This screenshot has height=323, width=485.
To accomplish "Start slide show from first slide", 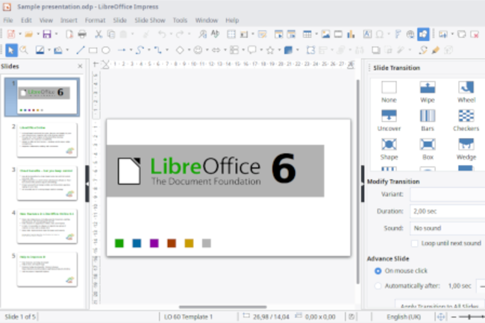I will pos(279,34).
